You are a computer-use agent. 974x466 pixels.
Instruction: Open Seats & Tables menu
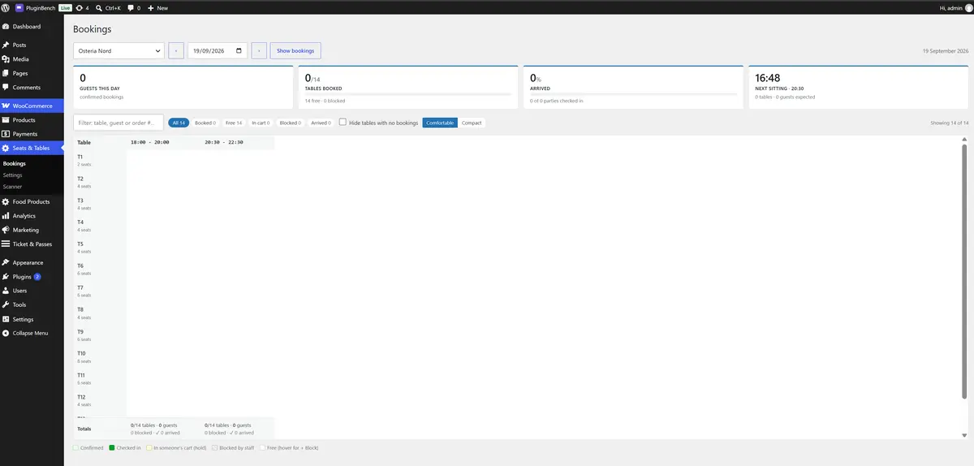click(32, 148)
